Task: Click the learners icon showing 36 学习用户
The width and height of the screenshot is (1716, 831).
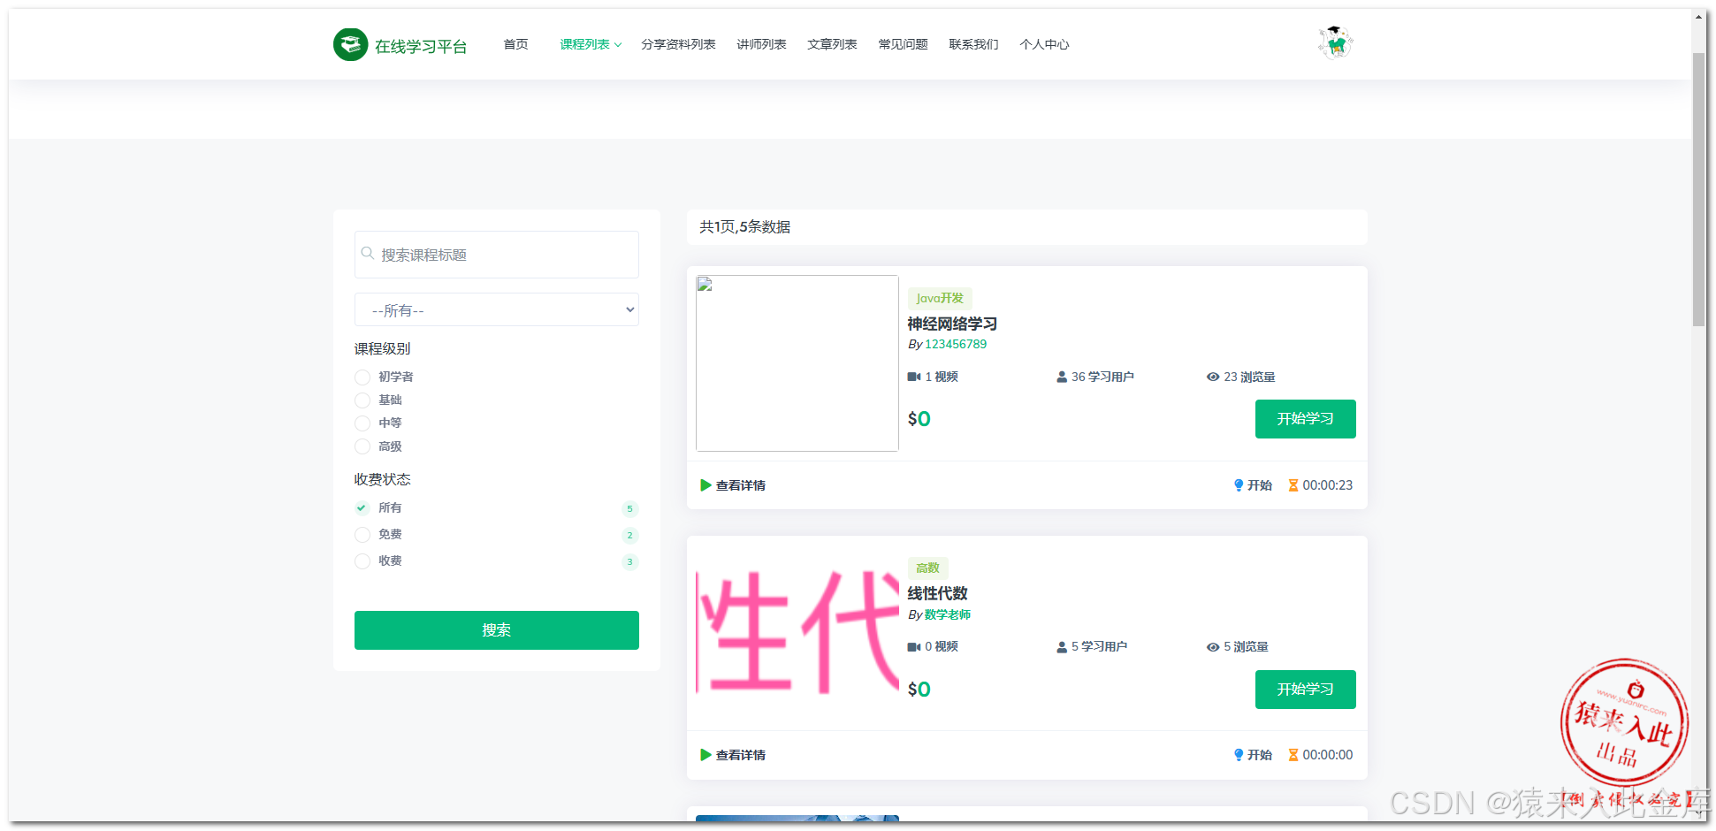Action: click(1061, 377)
